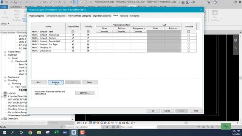Screen dimensions: 242x136
Task: Open the Imported Categories tab
Action: coord(102,16)
